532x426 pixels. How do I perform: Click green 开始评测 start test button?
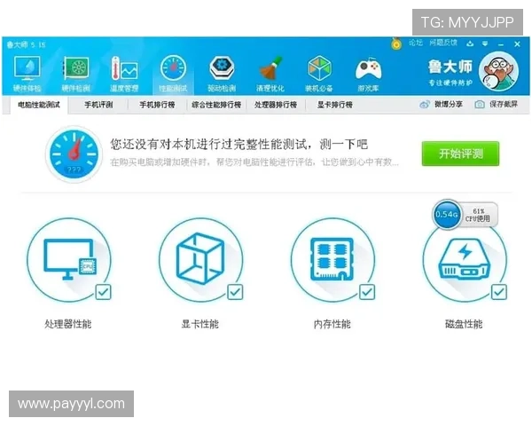click(460, 154)
